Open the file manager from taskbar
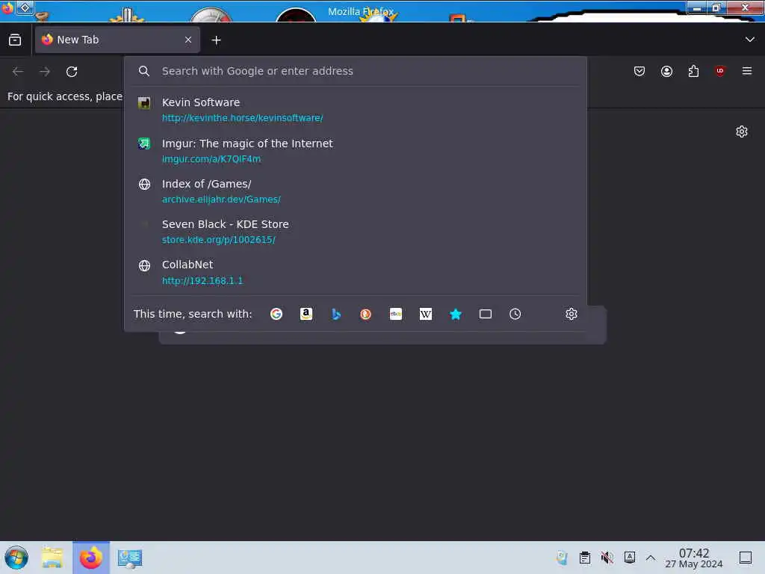Screen dimensions: 765x574 click(x=52, y=558)
